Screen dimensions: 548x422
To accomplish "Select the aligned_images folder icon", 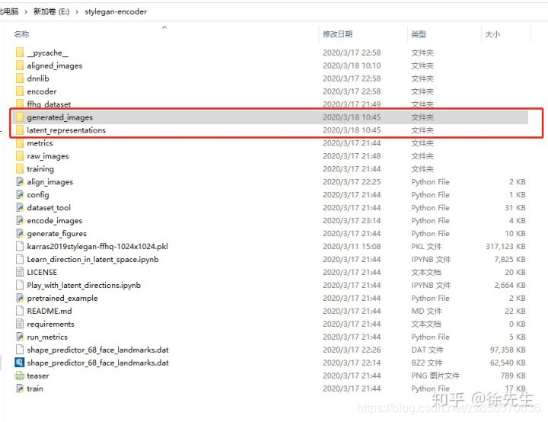I will (x=20, y=66).
